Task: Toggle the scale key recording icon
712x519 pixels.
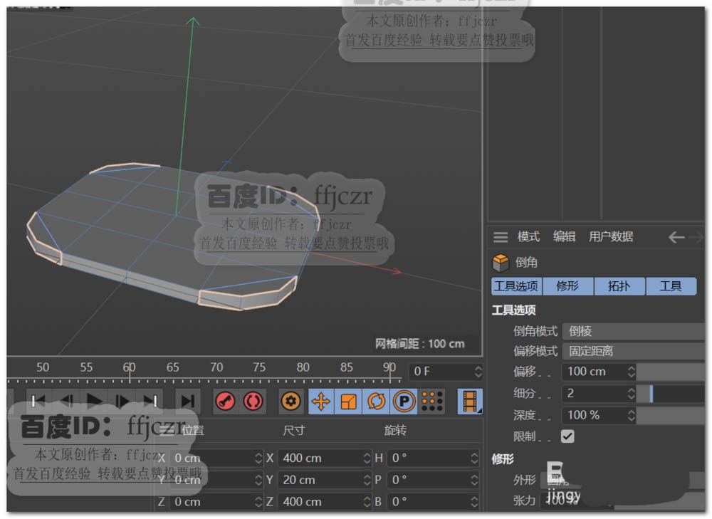Action: [348, 402]
